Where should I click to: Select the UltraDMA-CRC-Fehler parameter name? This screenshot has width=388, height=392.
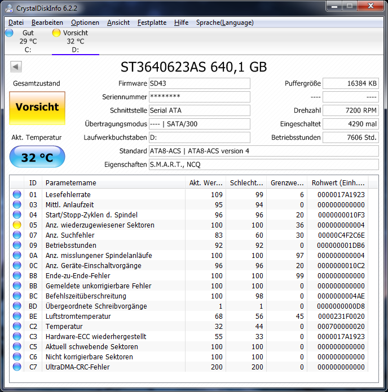[x=77, y=367]
